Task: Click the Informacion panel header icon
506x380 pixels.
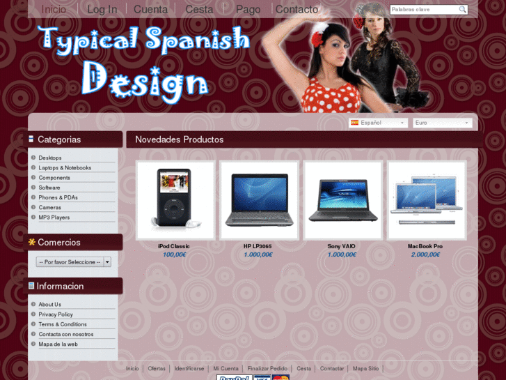Action: [x=31, y=286]
